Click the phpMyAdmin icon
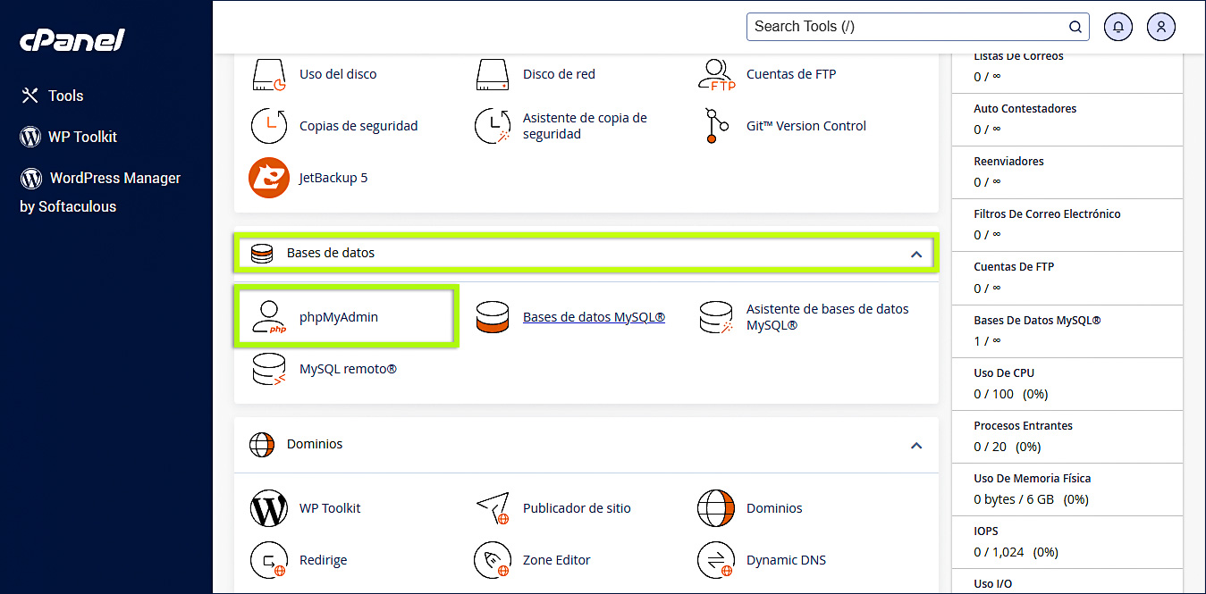Screen dimensions: 1206x594 (x=269, y=317)
